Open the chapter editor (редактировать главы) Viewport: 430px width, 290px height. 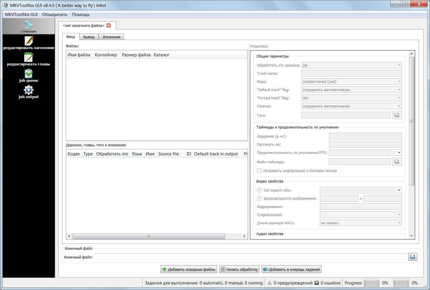pyautogui.click(x=29, y=59)
